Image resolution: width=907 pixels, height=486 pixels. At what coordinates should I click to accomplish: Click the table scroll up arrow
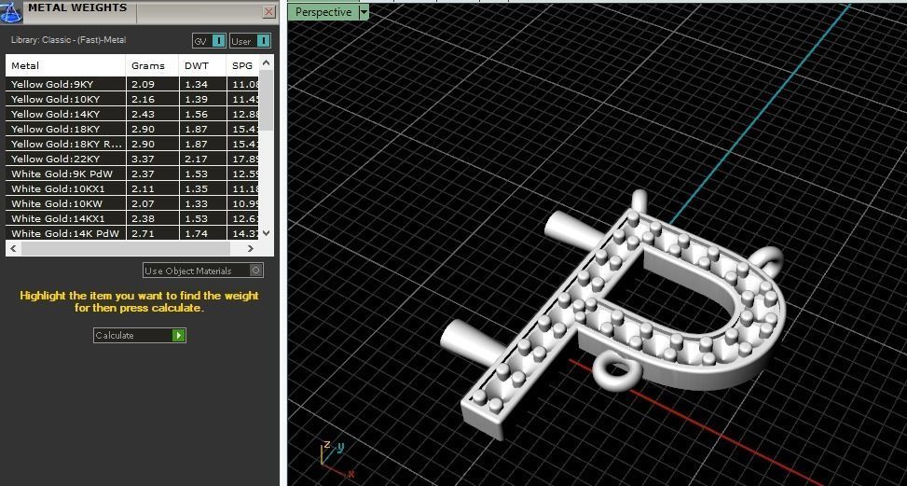point(266,62)
